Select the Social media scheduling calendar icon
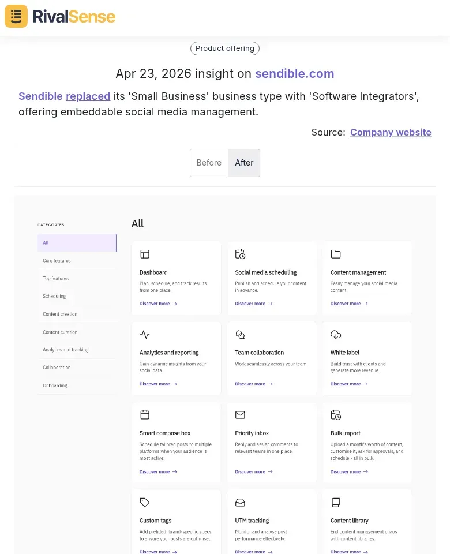Image resolution: width=450 pixels, height=554 pixels. (240, 254)
